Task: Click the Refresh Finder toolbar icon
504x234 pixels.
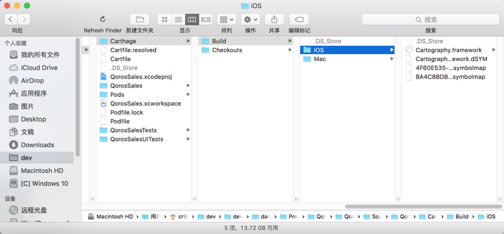Action: [x=103, y=19]
